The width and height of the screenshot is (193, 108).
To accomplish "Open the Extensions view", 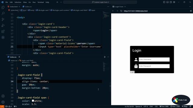I will (3, 31).
